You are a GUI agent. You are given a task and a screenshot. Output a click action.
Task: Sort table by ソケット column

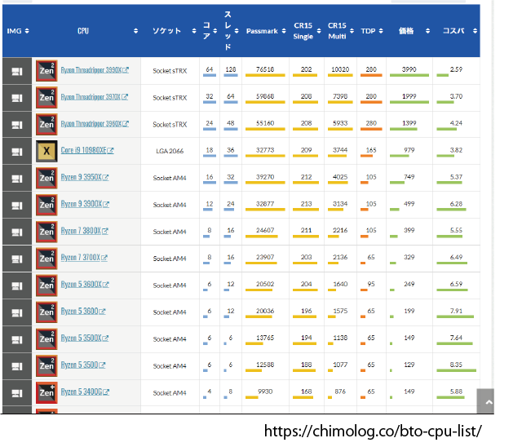(x=194, y=31)
